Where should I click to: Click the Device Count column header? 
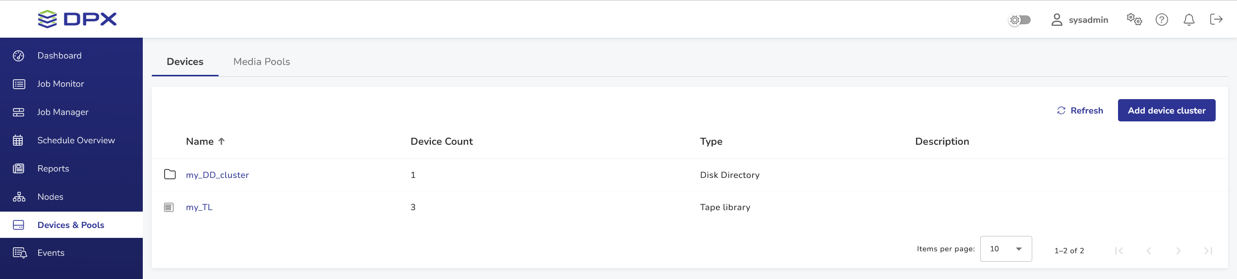click(x=441, y=141)
